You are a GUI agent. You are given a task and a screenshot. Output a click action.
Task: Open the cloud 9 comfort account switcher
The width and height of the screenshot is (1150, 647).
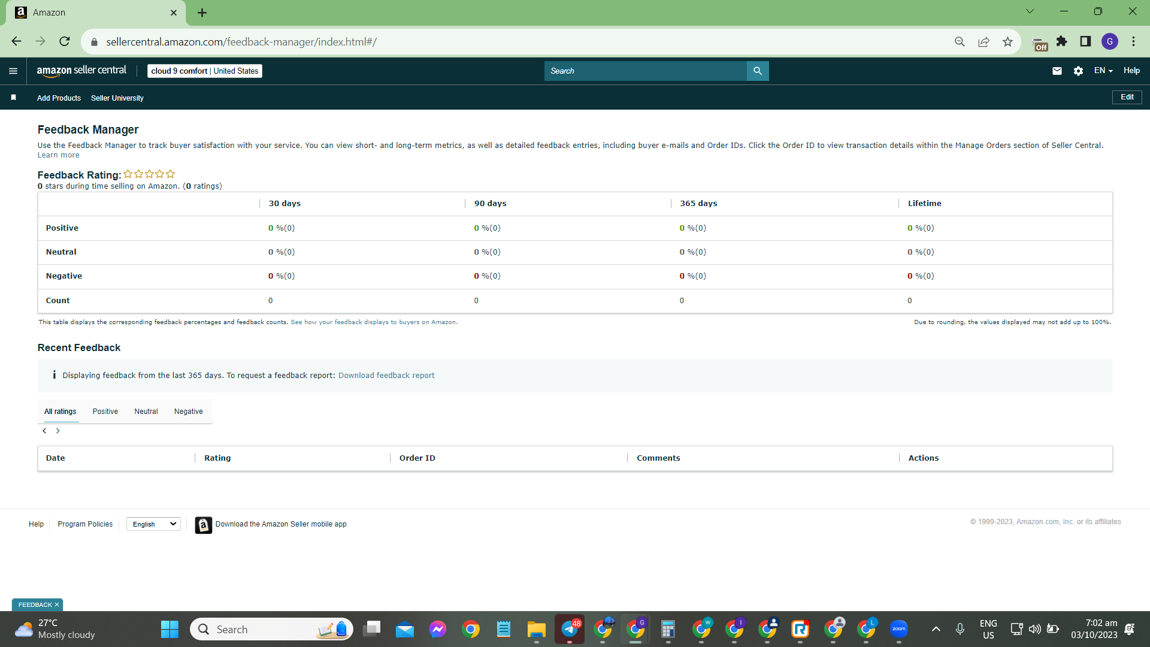tap(205, 71)
